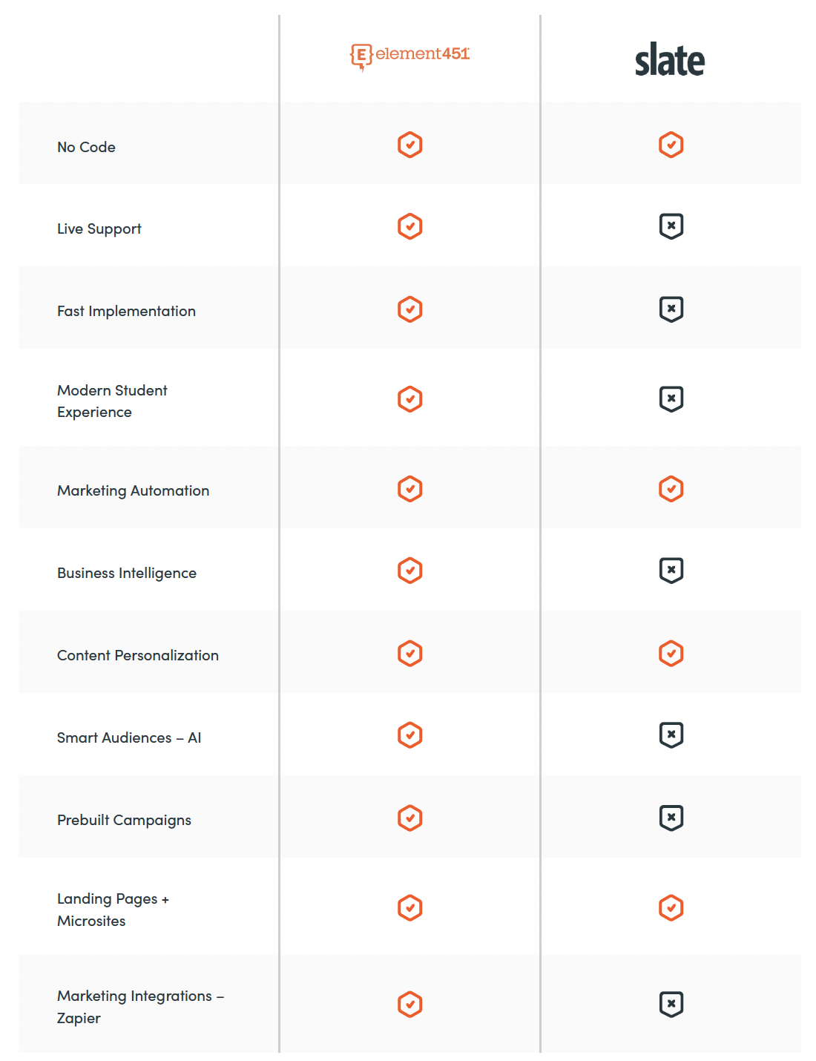The height and width of the screenshot is (1061, 816).
Task: Click the Business Intelligence row label
Action: point(127,573)
